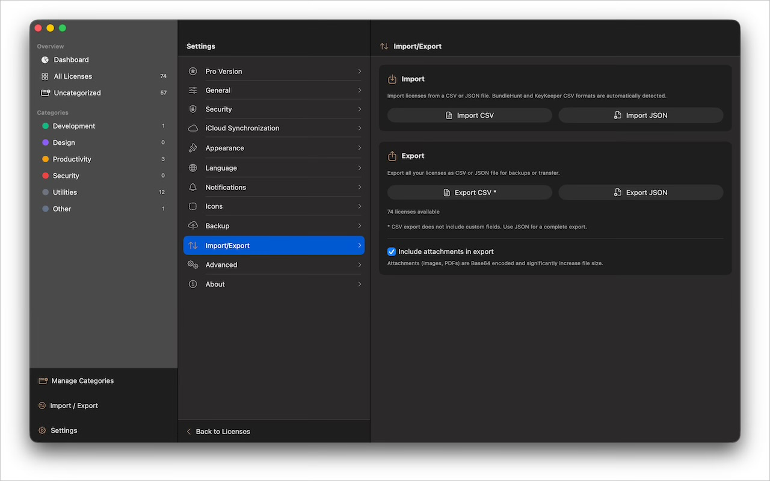Click the General sliders icon
770x481 pixels.
click(192, 90)
